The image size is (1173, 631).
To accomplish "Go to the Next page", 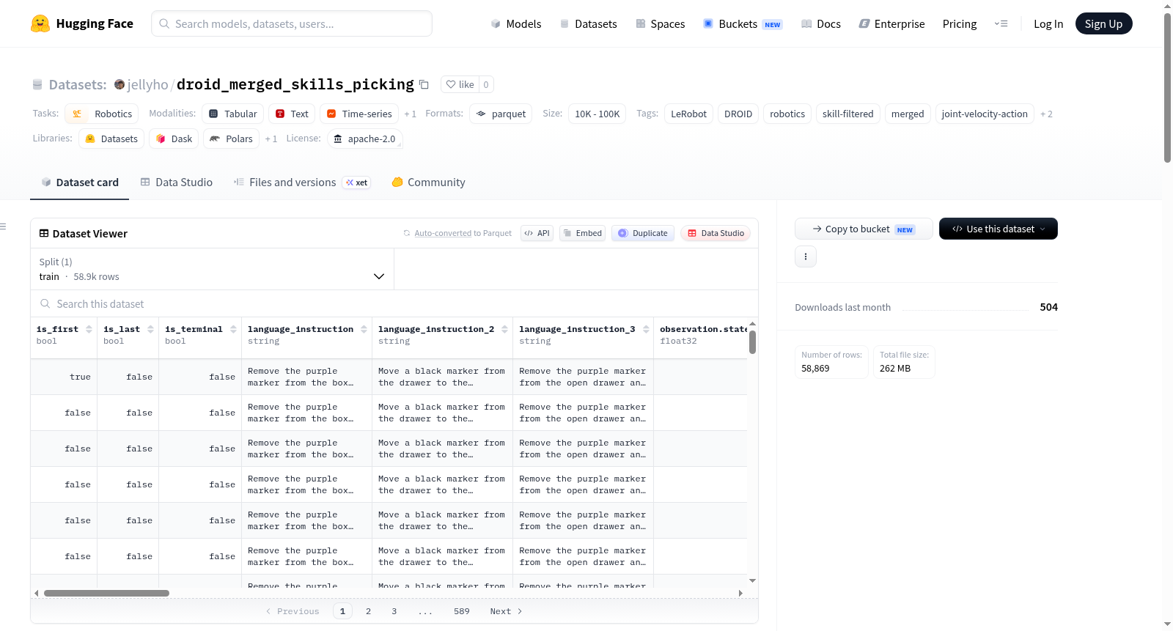I will (x=506, y=611).
